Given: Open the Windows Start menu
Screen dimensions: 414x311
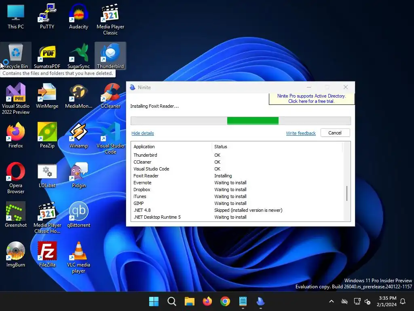Looking at the screenshot, I should point(154,301).
